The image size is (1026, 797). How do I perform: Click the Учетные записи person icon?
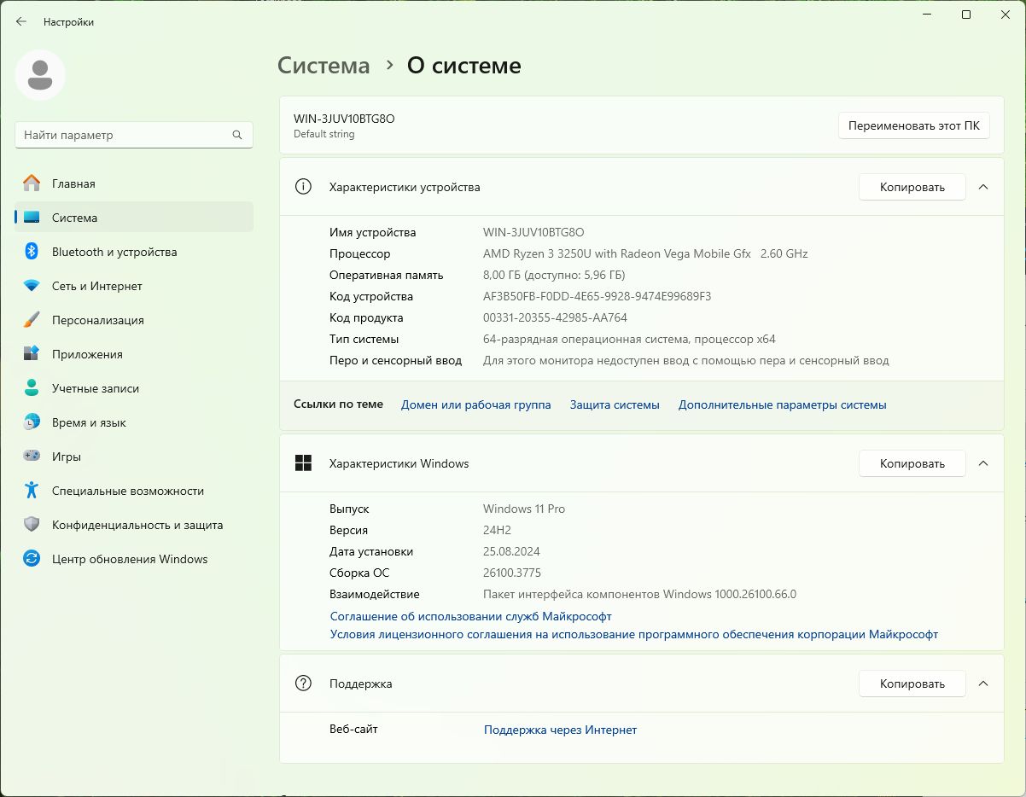point(32,388)
